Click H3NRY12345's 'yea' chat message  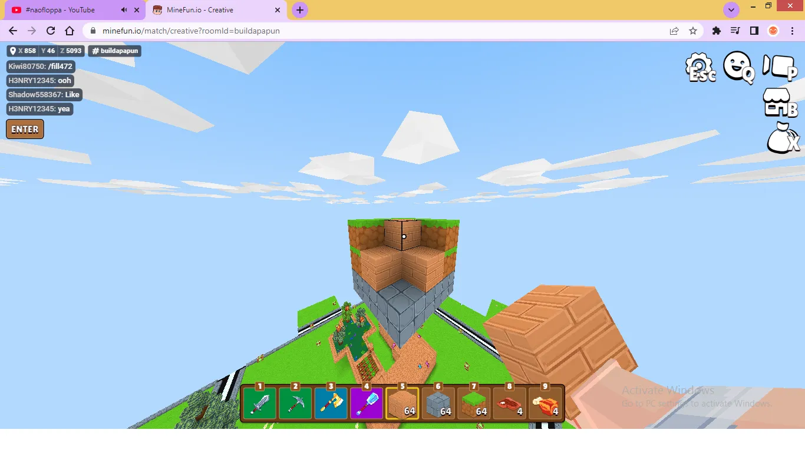pyautogui.click(x=39, y=109)
